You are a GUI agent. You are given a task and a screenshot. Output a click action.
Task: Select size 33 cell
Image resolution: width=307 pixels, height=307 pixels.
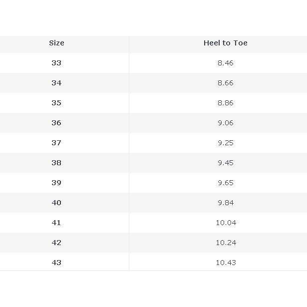pyautogui.click(x=56, y=63)
